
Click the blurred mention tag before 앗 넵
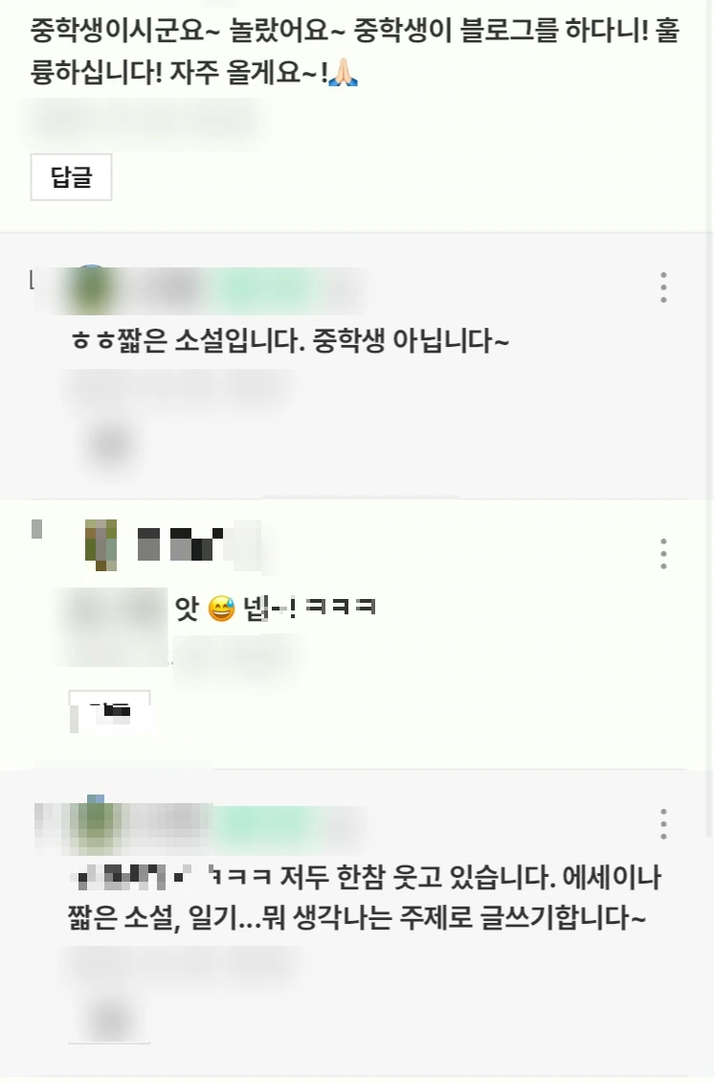[x=115, y=627]
